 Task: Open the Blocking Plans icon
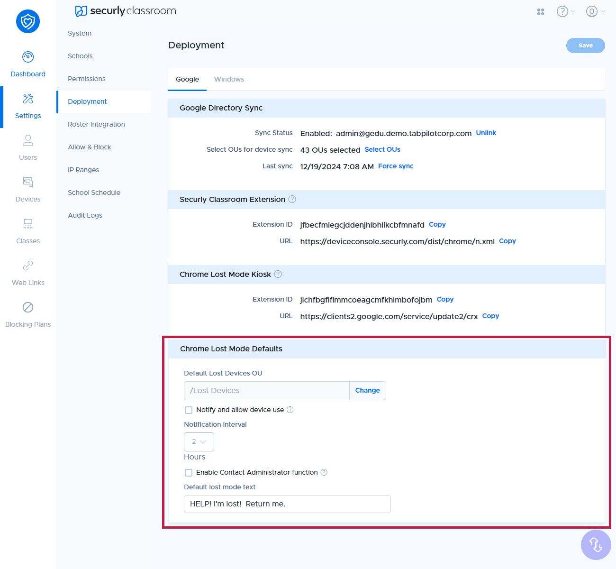(28, 307)
